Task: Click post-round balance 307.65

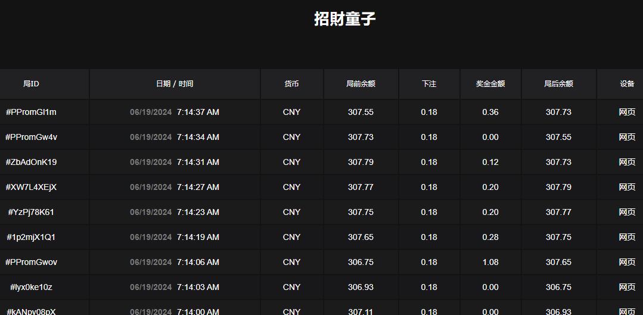Action: (558, 262)
